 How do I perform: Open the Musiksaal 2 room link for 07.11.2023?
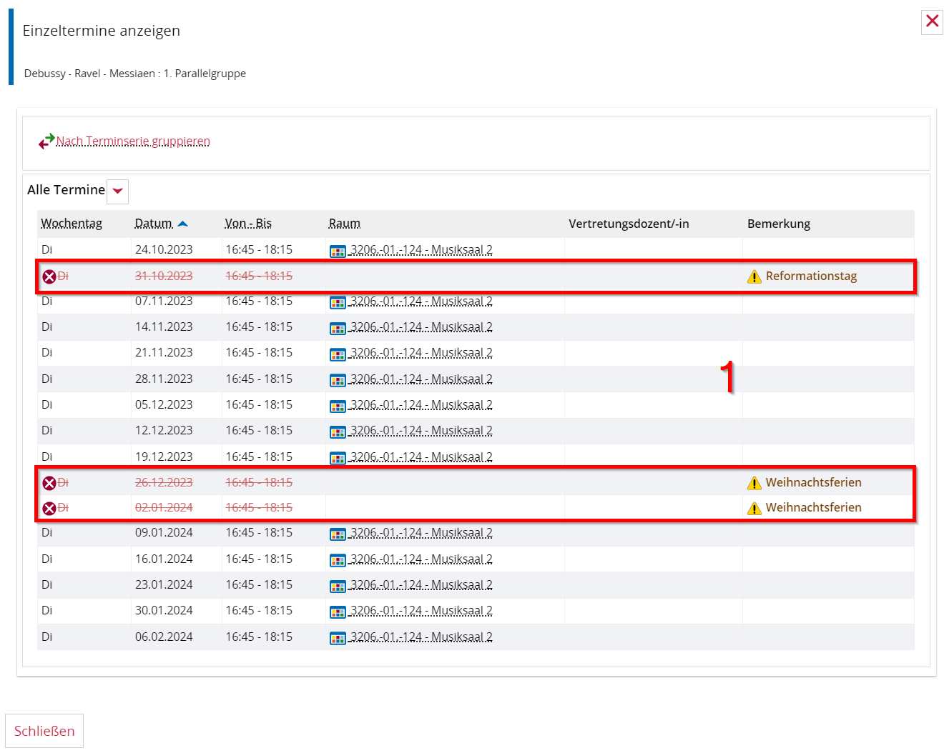pyautogui.click(x=421, y=301)
